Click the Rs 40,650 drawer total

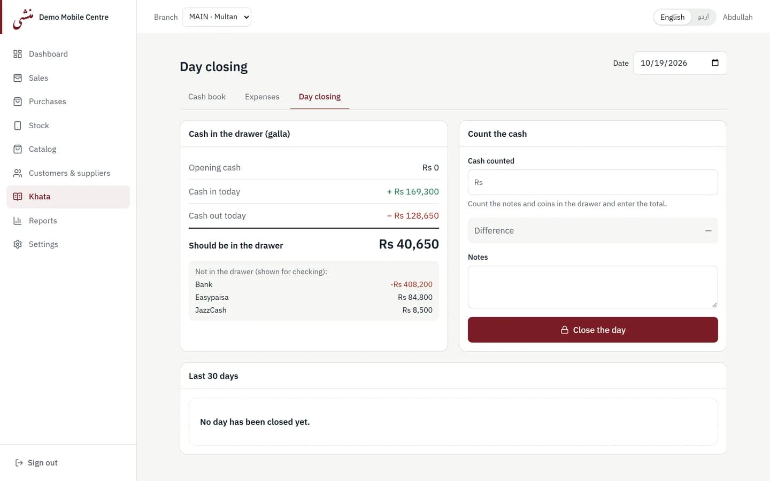(409, 244)
